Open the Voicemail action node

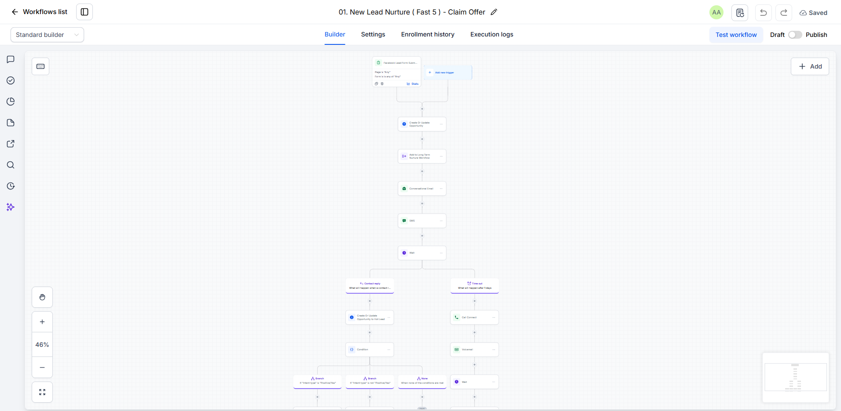pos(474,349)
